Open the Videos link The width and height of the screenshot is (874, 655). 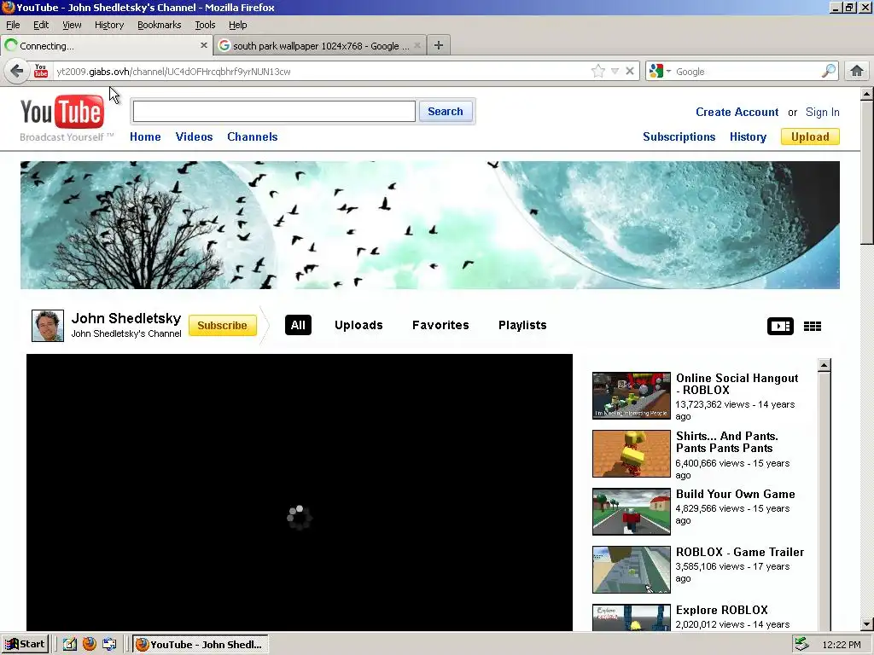point(194,137)
